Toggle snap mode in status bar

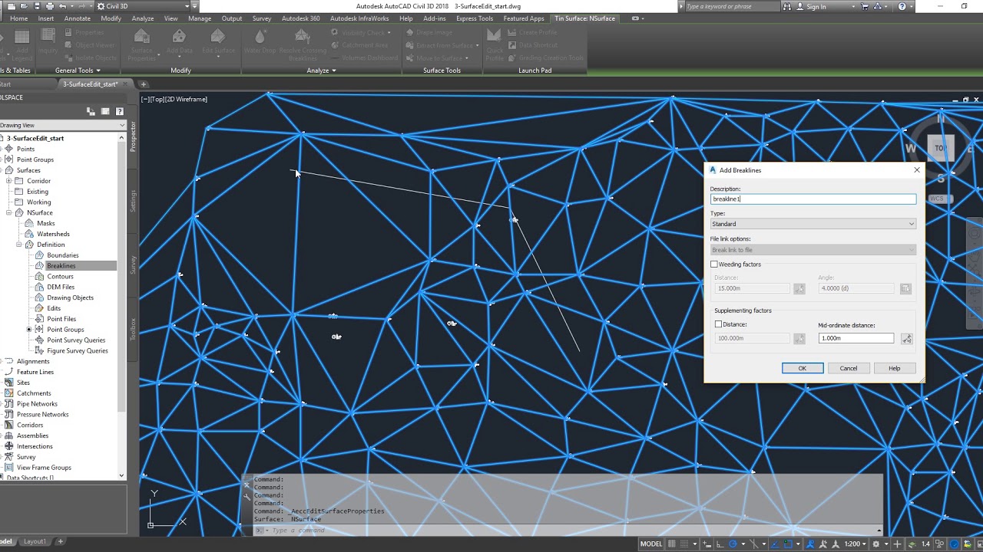pyautogui.click(x=684, y=544)
